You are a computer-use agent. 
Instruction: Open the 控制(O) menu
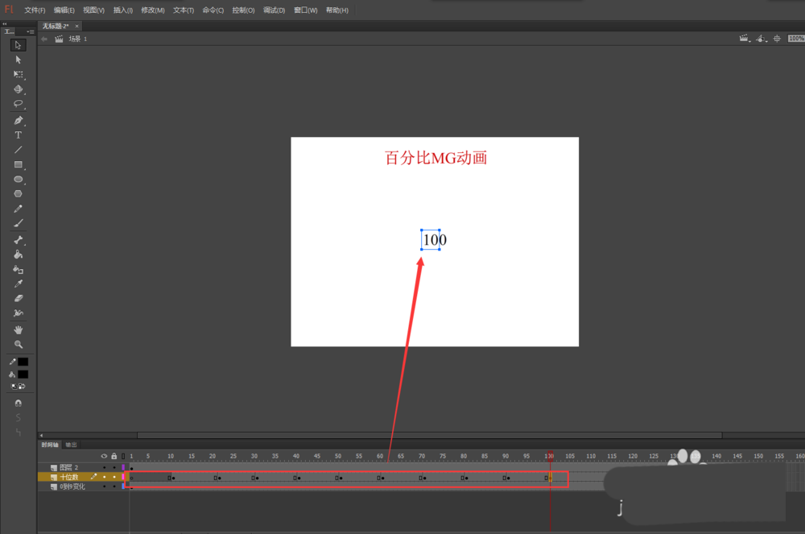243,10
